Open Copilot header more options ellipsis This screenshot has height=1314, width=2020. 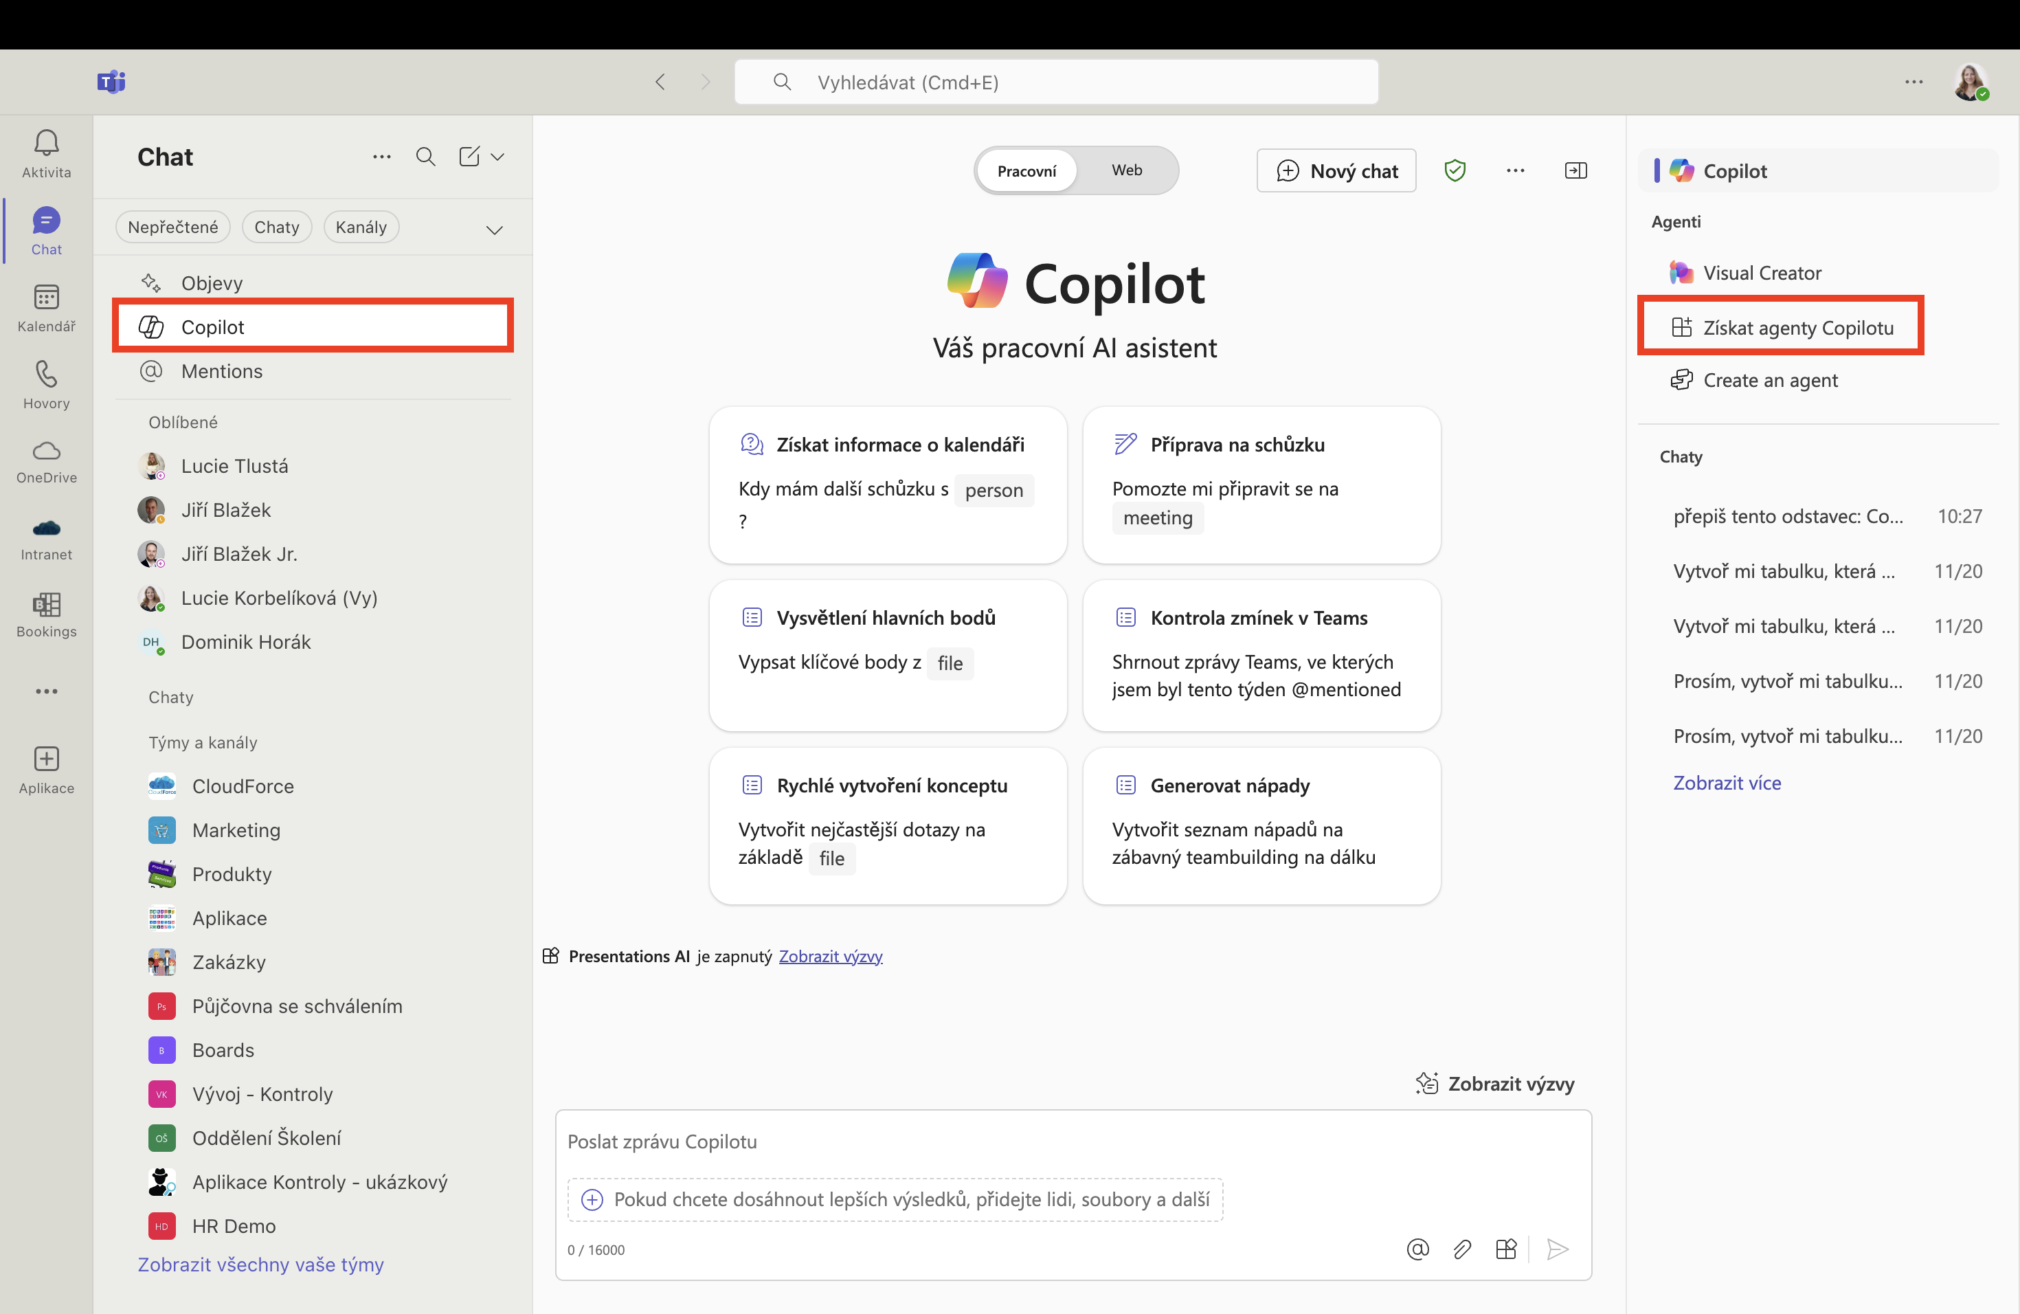(x=1516, y=170)
